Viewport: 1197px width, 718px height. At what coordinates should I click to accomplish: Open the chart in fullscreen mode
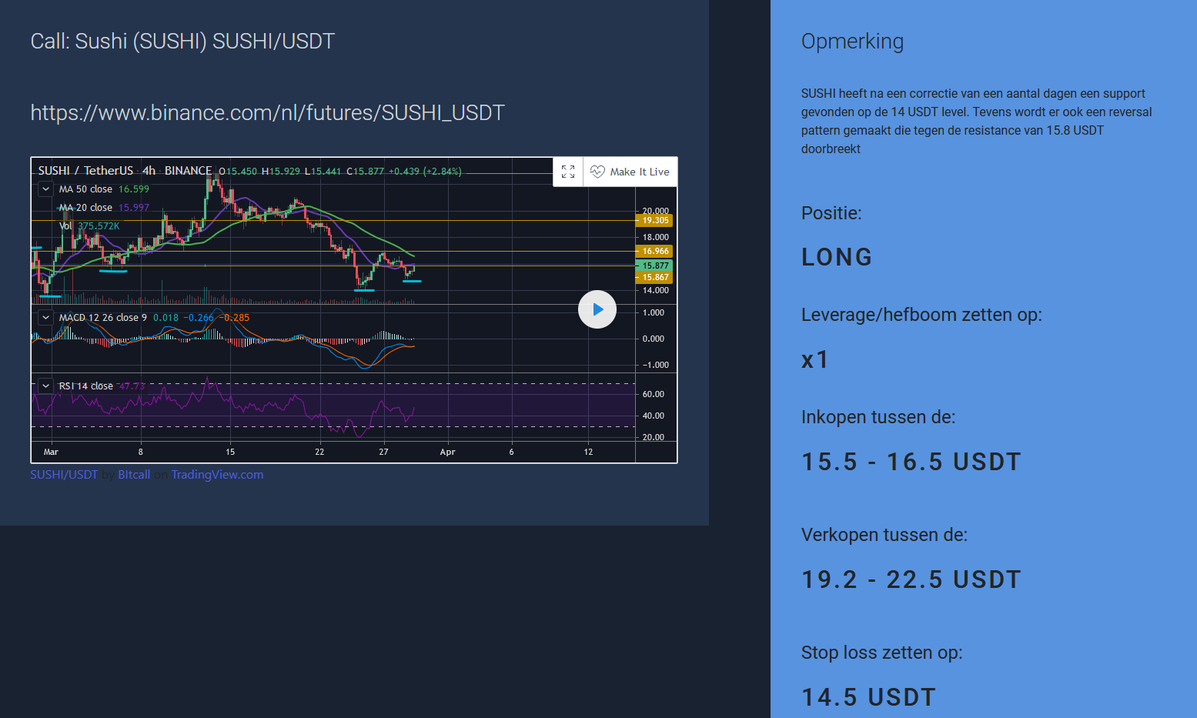click(568, 172)
